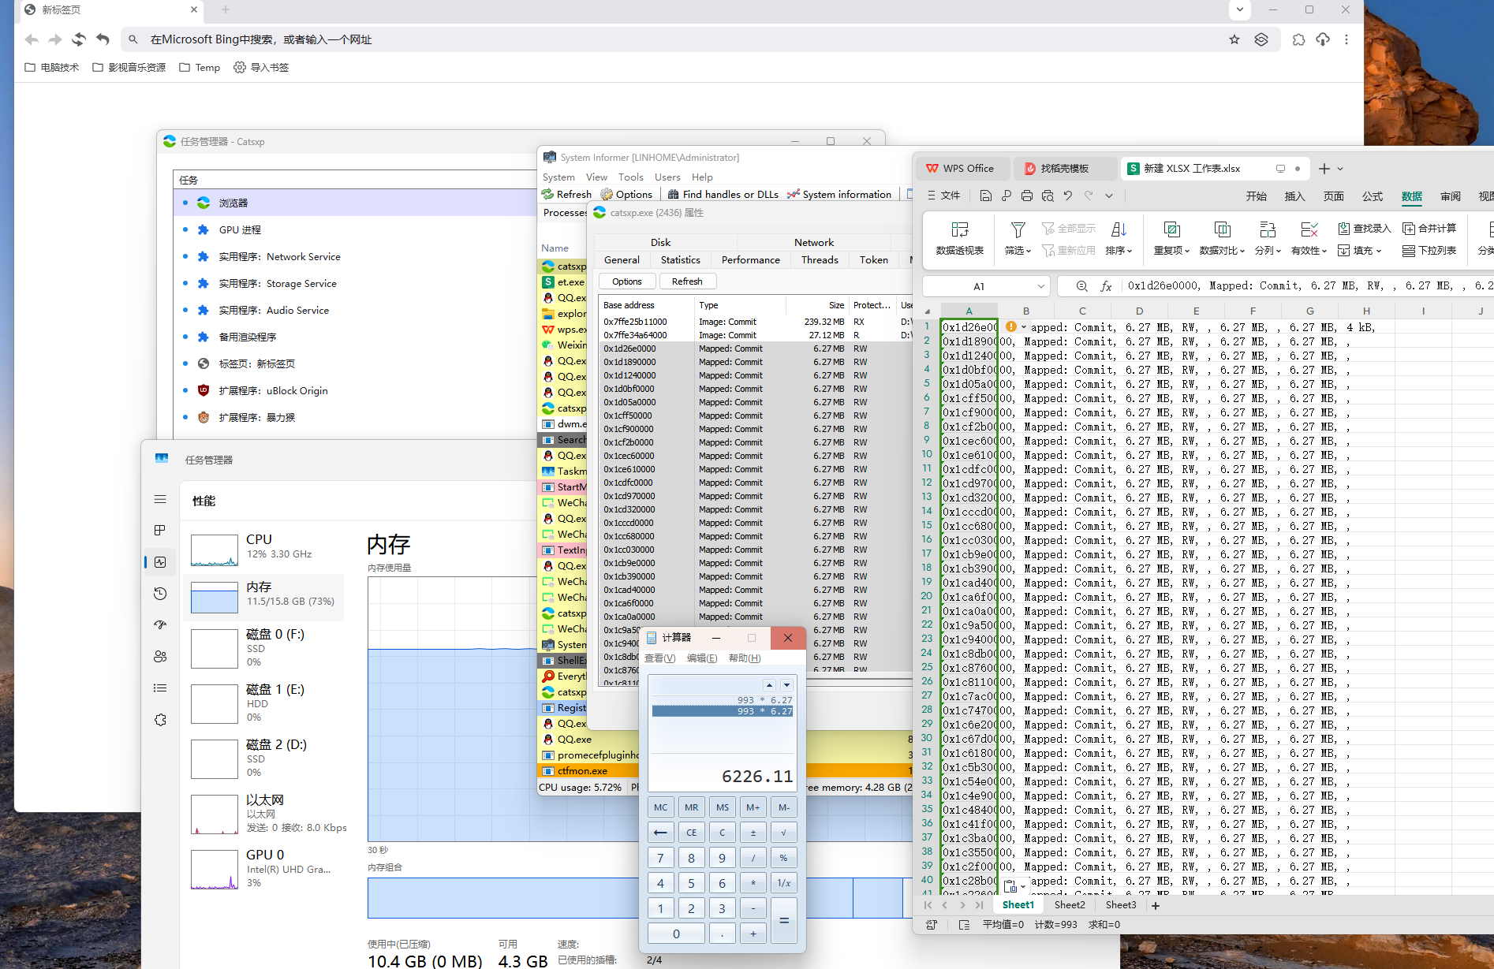
Task: Open System information in System Informer toolbar
Action: 839,194
